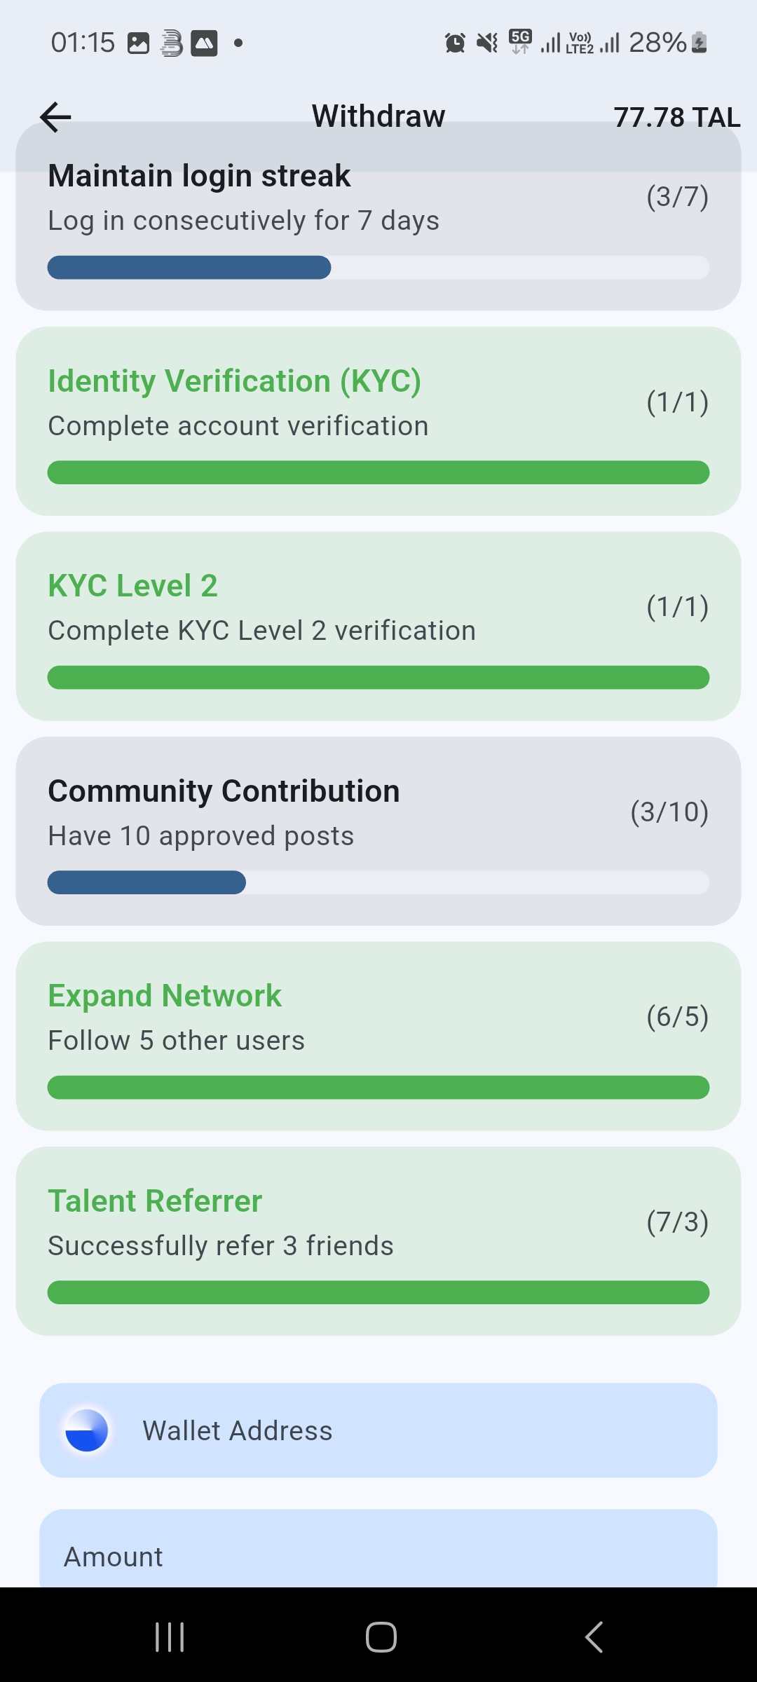Tap the Talent Referrer card title
Screen dimensions: 757x1682
(155, 1201)
